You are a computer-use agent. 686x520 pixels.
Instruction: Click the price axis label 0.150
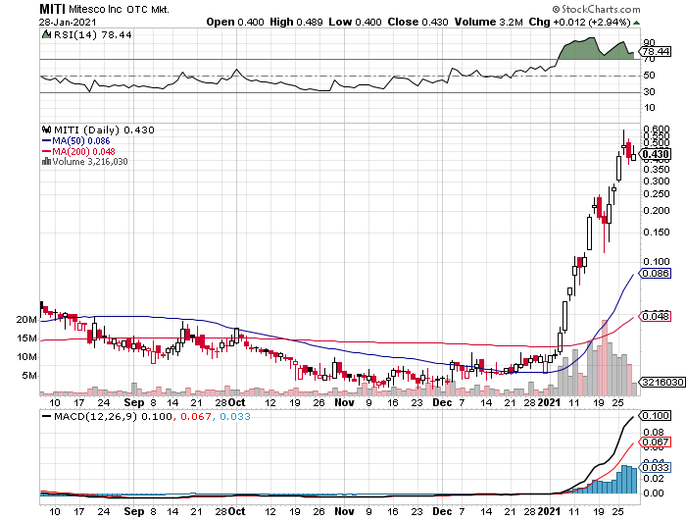(657, 233)
